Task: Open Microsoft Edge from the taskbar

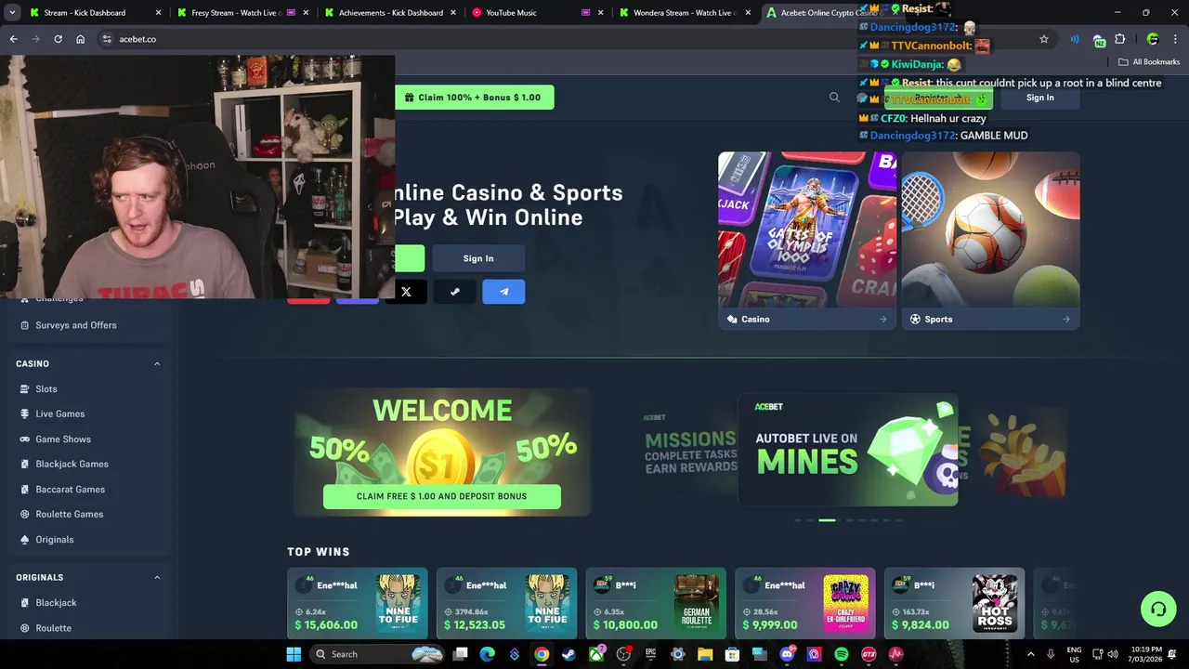Action: click(x=487, y=654)
